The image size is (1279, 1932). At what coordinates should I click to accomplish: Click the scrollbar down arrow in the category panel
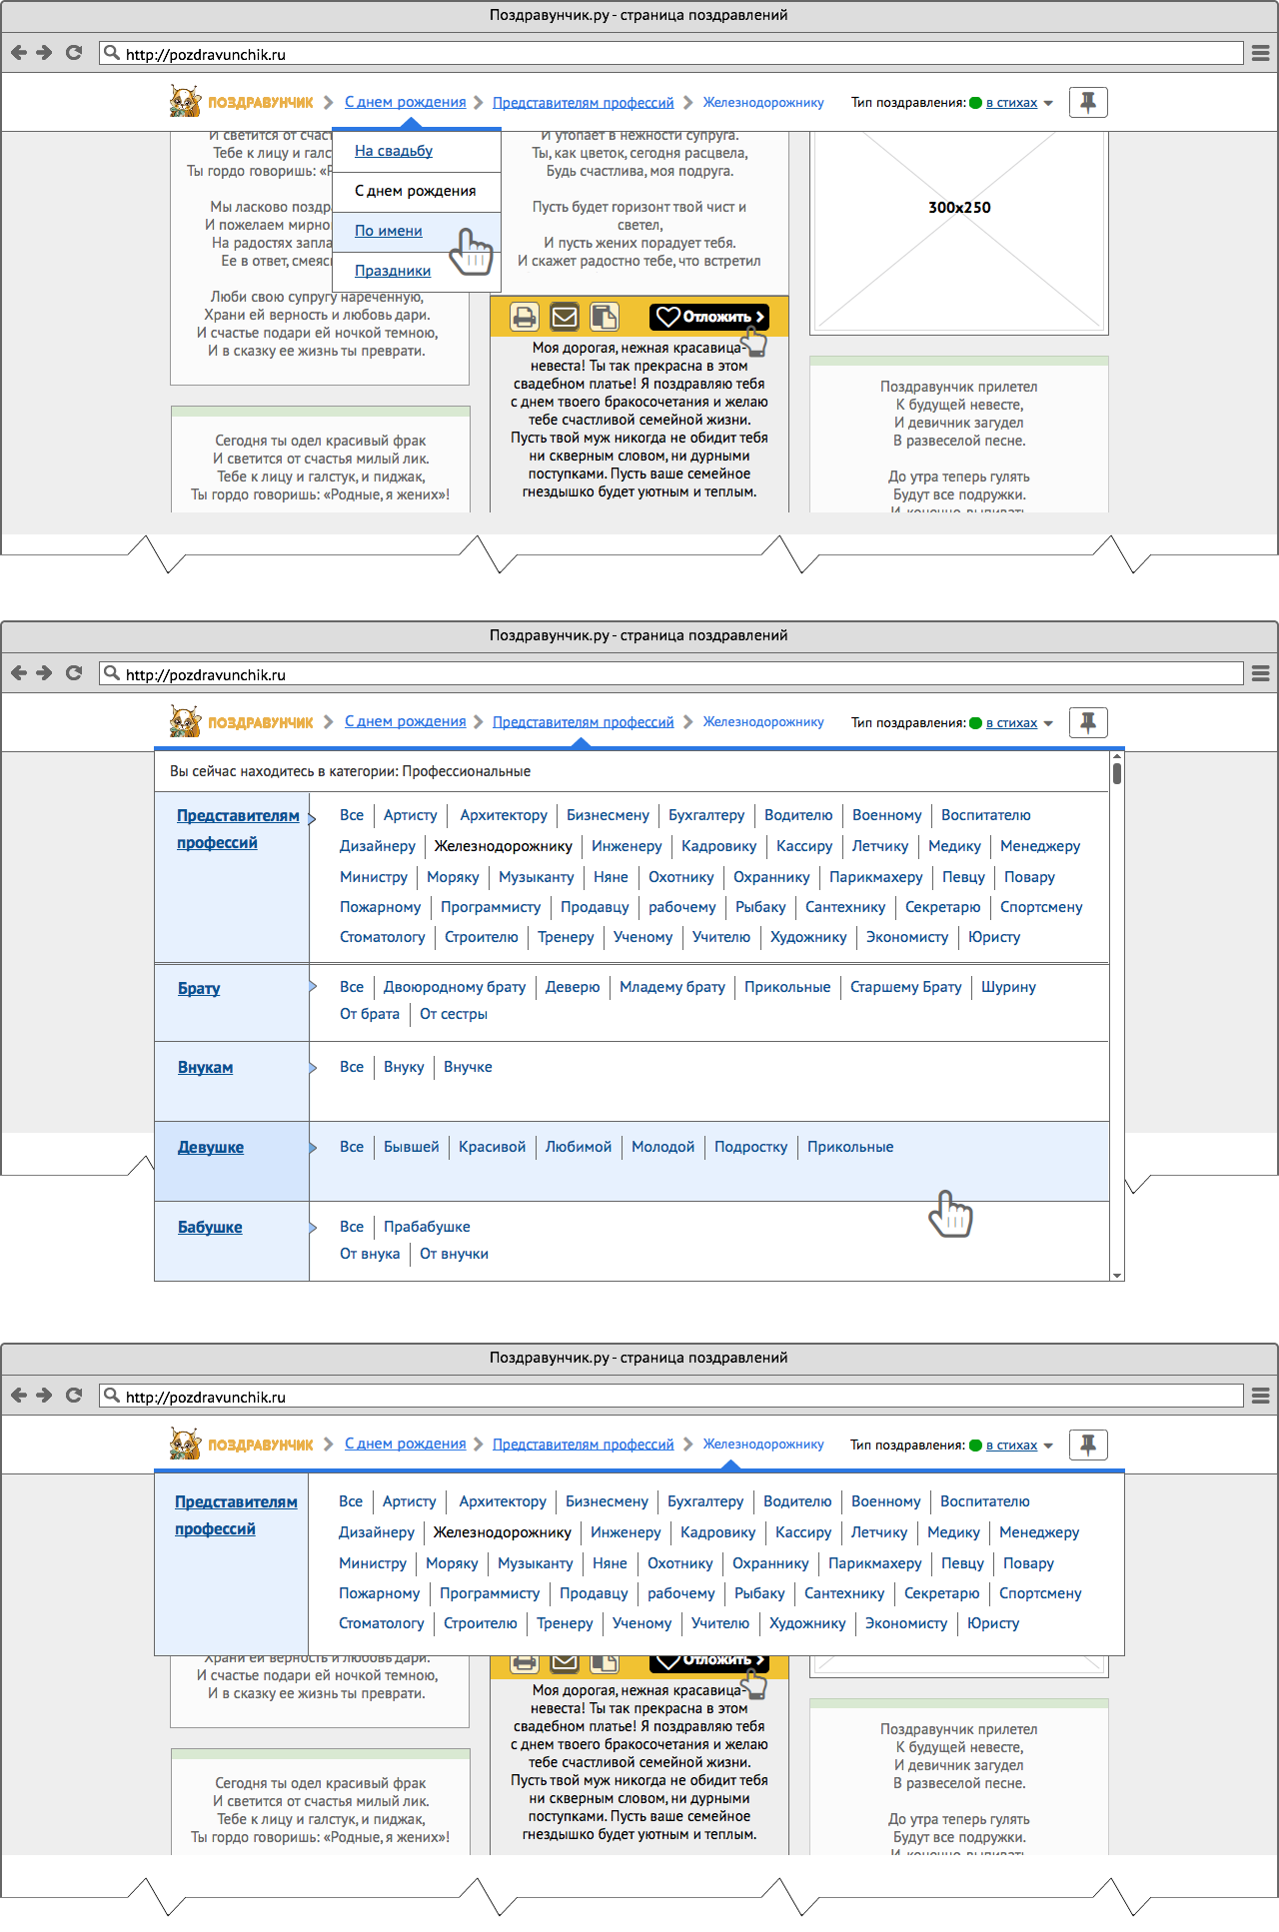click(x=1117, y=1276)
